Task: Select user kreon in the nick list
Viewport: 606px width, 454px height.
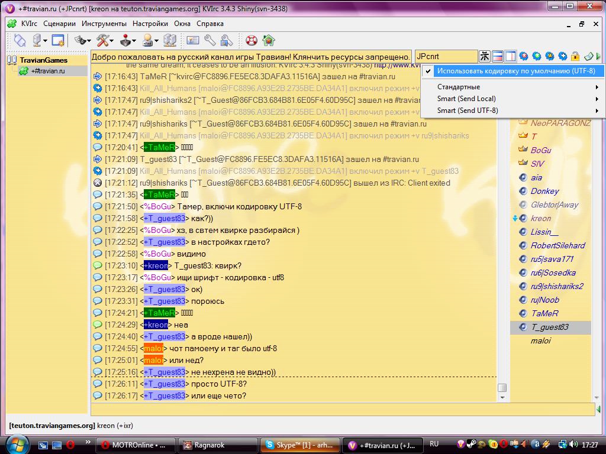Action: [541, 218]
